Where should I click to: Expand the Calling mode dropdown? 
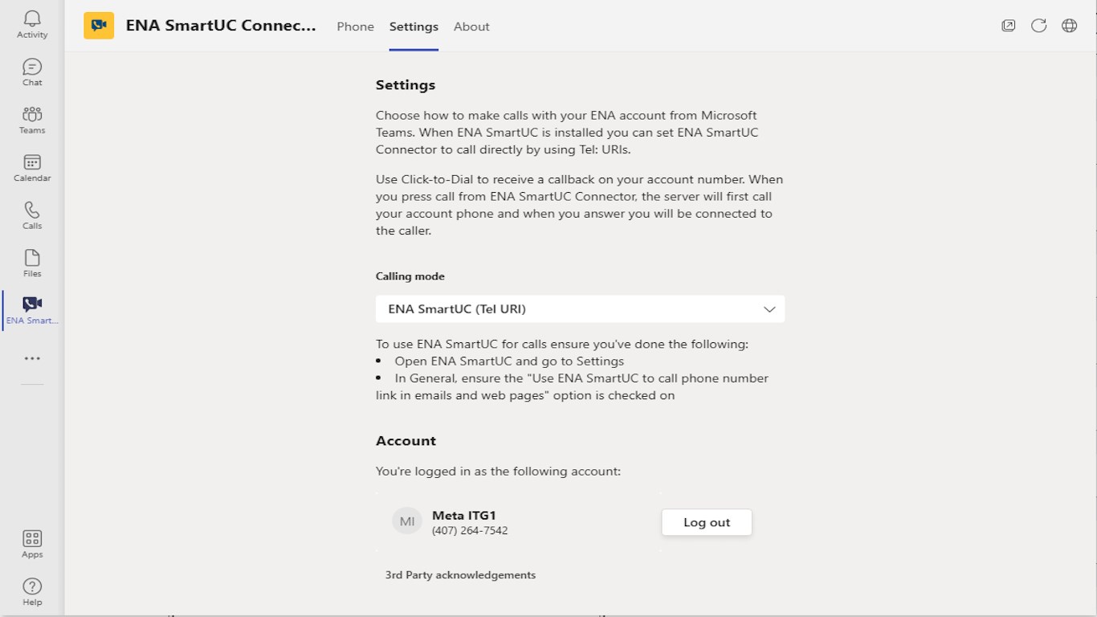(x=580, y=309)
